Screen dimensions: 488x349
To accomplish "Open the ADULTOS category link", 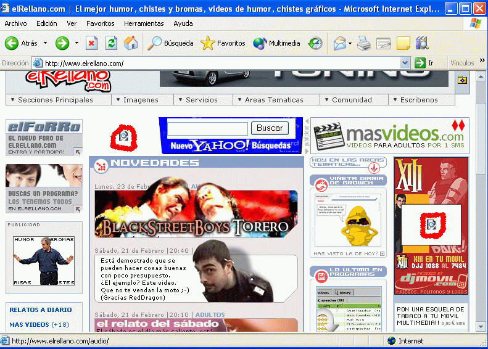I will tap(210, 315).
